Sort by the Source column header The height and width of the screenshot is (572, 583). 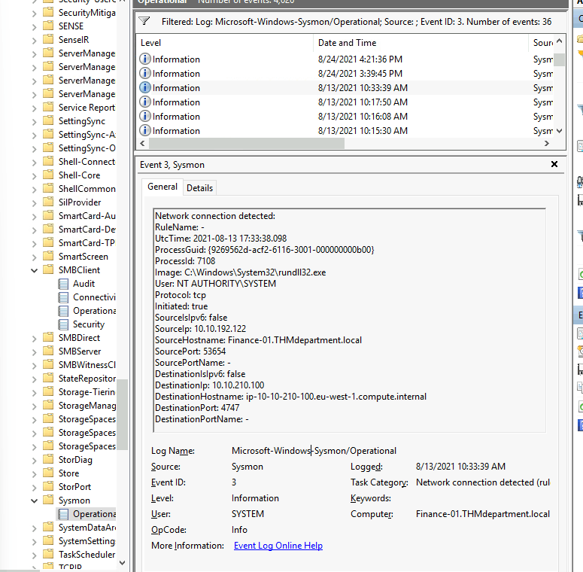click(x=541, y=43)
